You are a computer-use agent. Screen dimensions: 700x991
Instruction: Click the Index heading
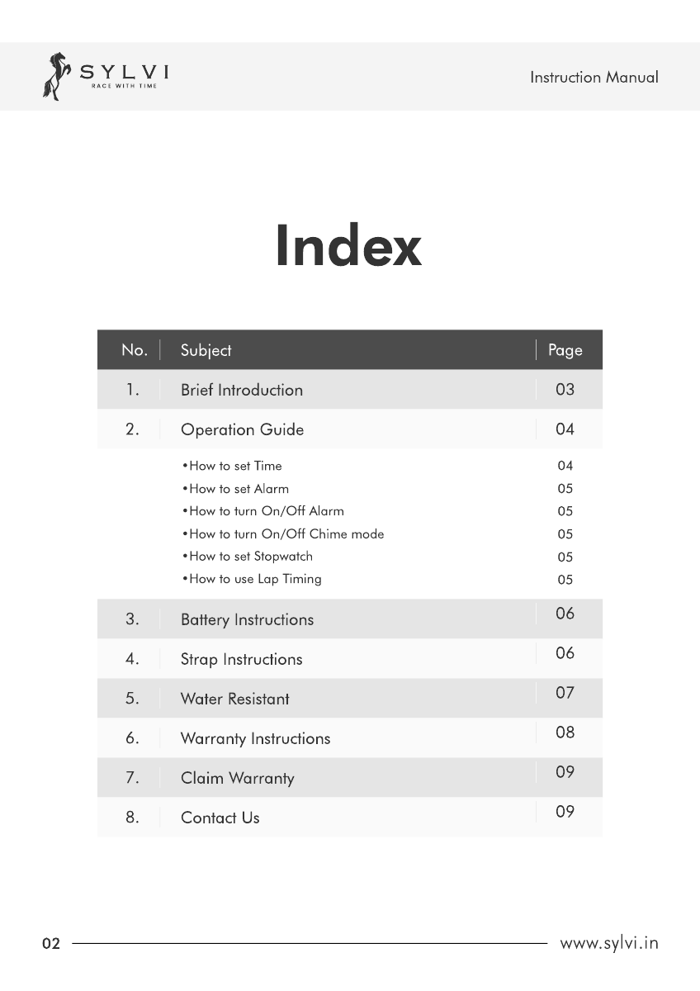[x=348, y=246]
